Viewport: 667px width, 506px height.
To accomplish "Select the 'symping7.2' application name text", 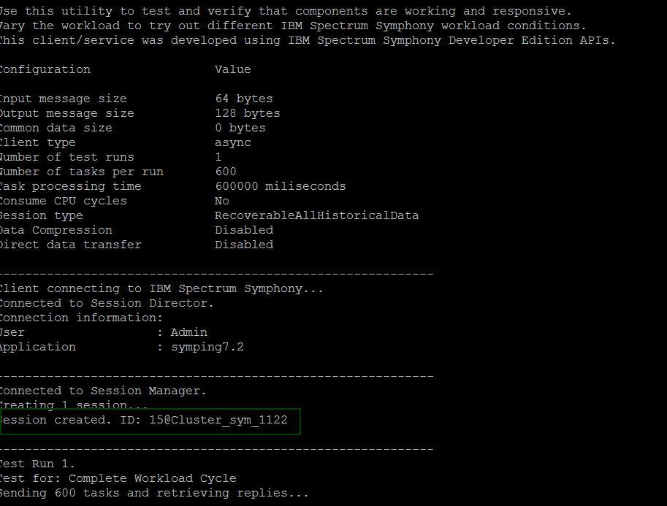I will 207,347.
